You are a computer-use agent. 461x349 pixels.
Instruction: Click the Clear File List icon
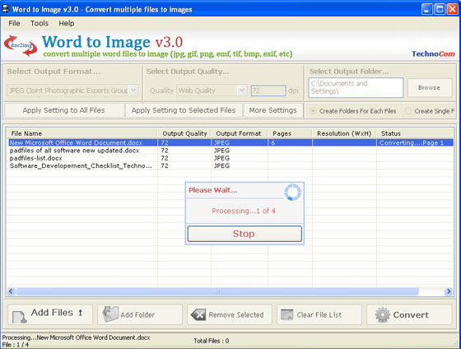[287, 314]
